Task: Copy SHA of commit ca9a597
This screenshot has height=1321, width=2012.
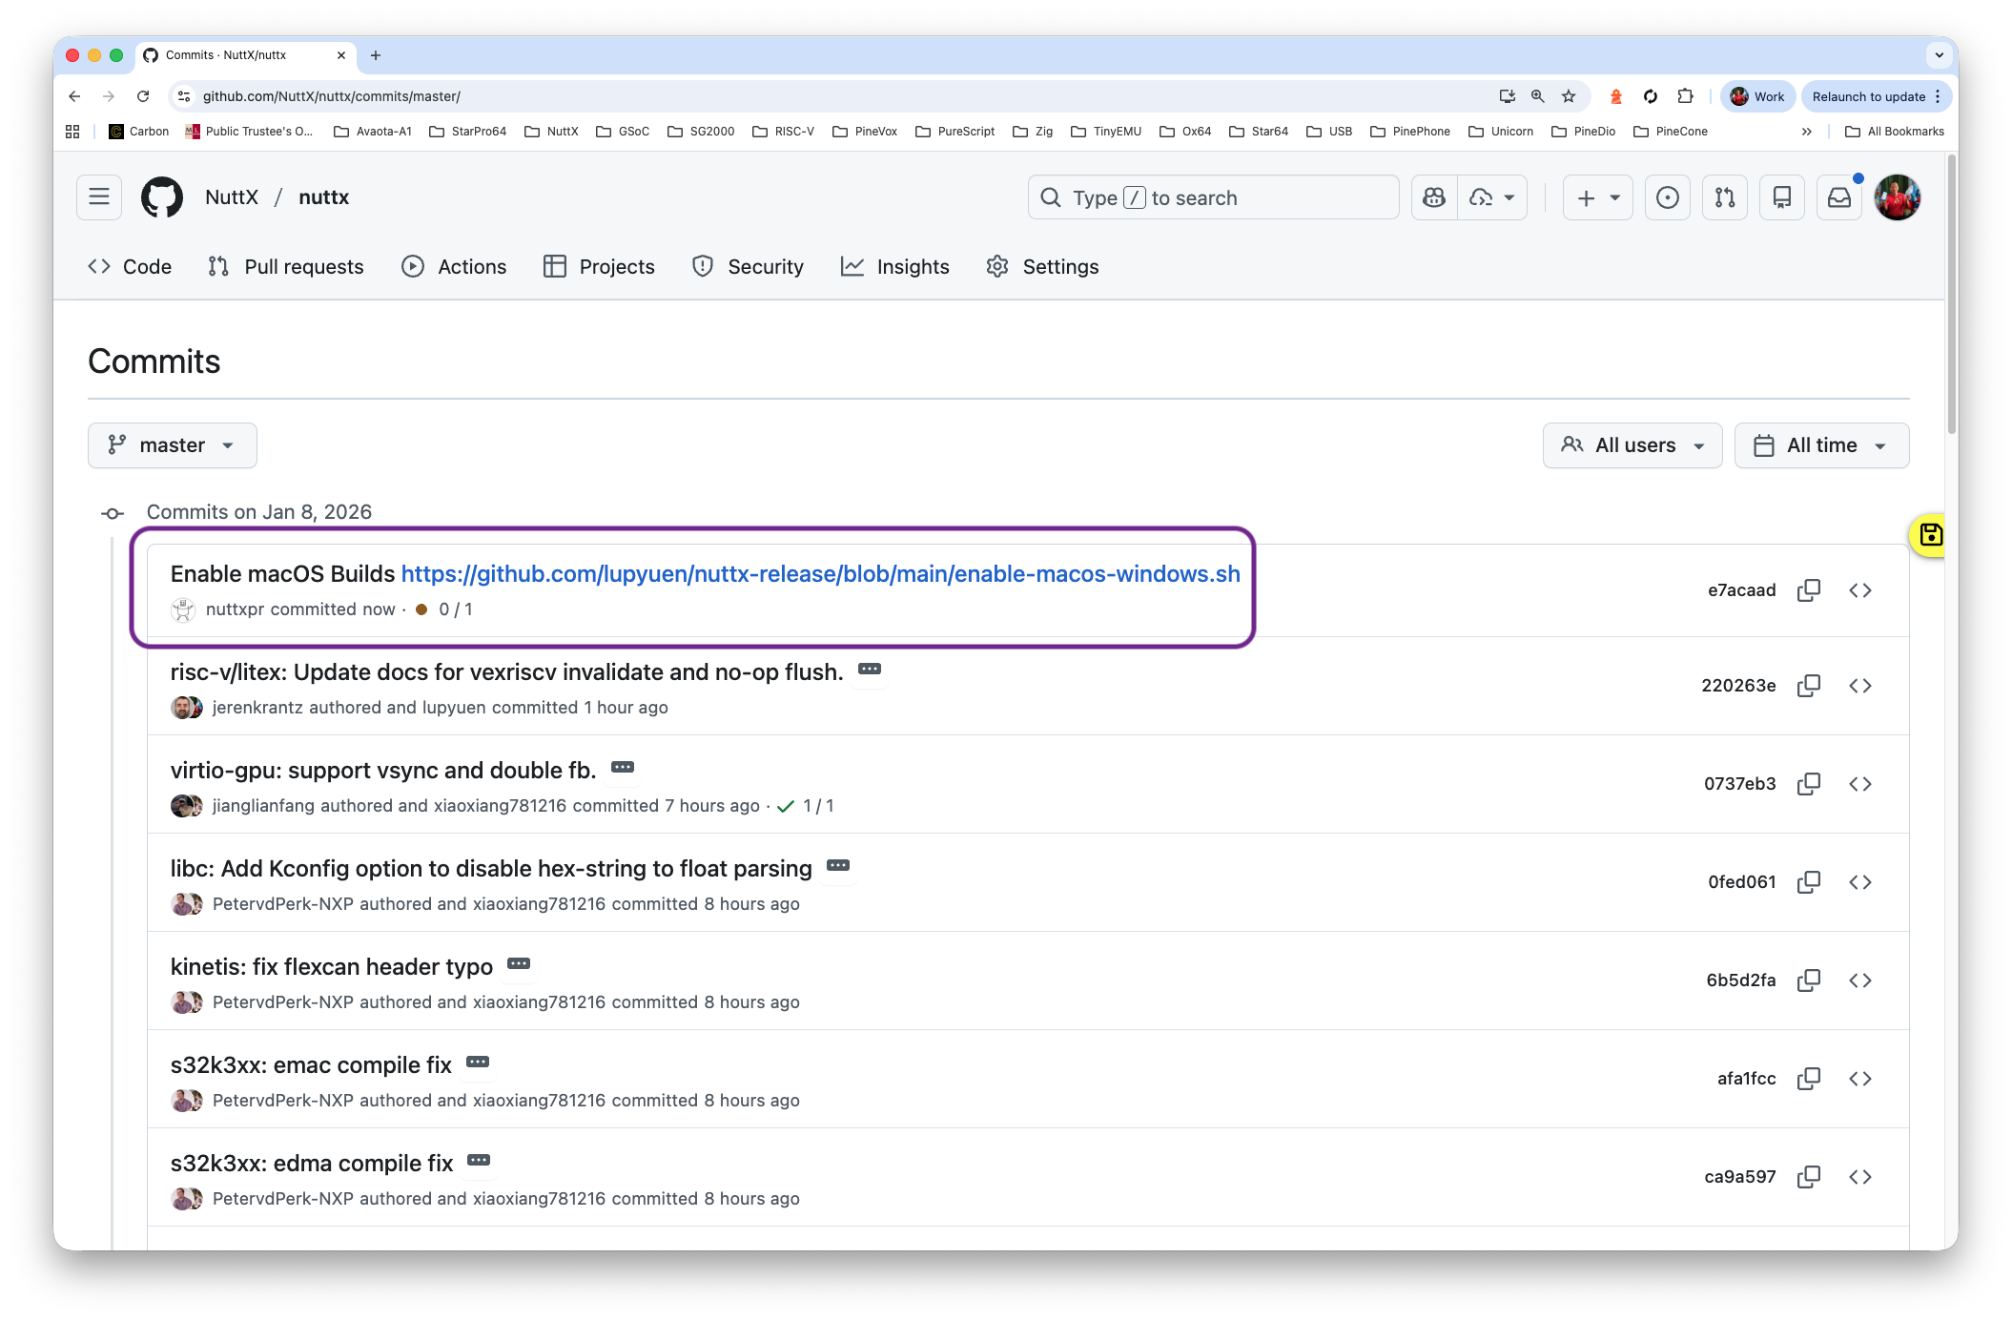Action: (x=1808, y=1177)
